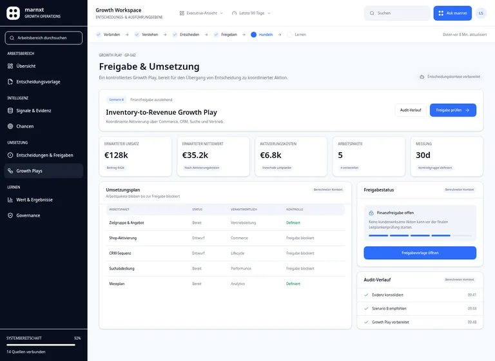Go to the Verbinden workflow step

coord(108,35)
